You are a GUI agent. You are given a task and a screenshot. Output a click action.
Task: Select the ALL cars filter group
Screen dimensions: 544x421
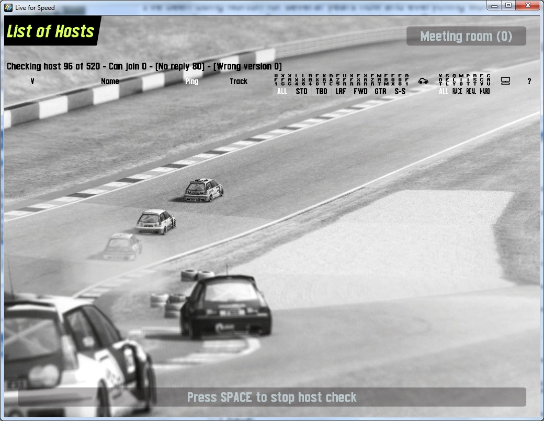[282, 91]
